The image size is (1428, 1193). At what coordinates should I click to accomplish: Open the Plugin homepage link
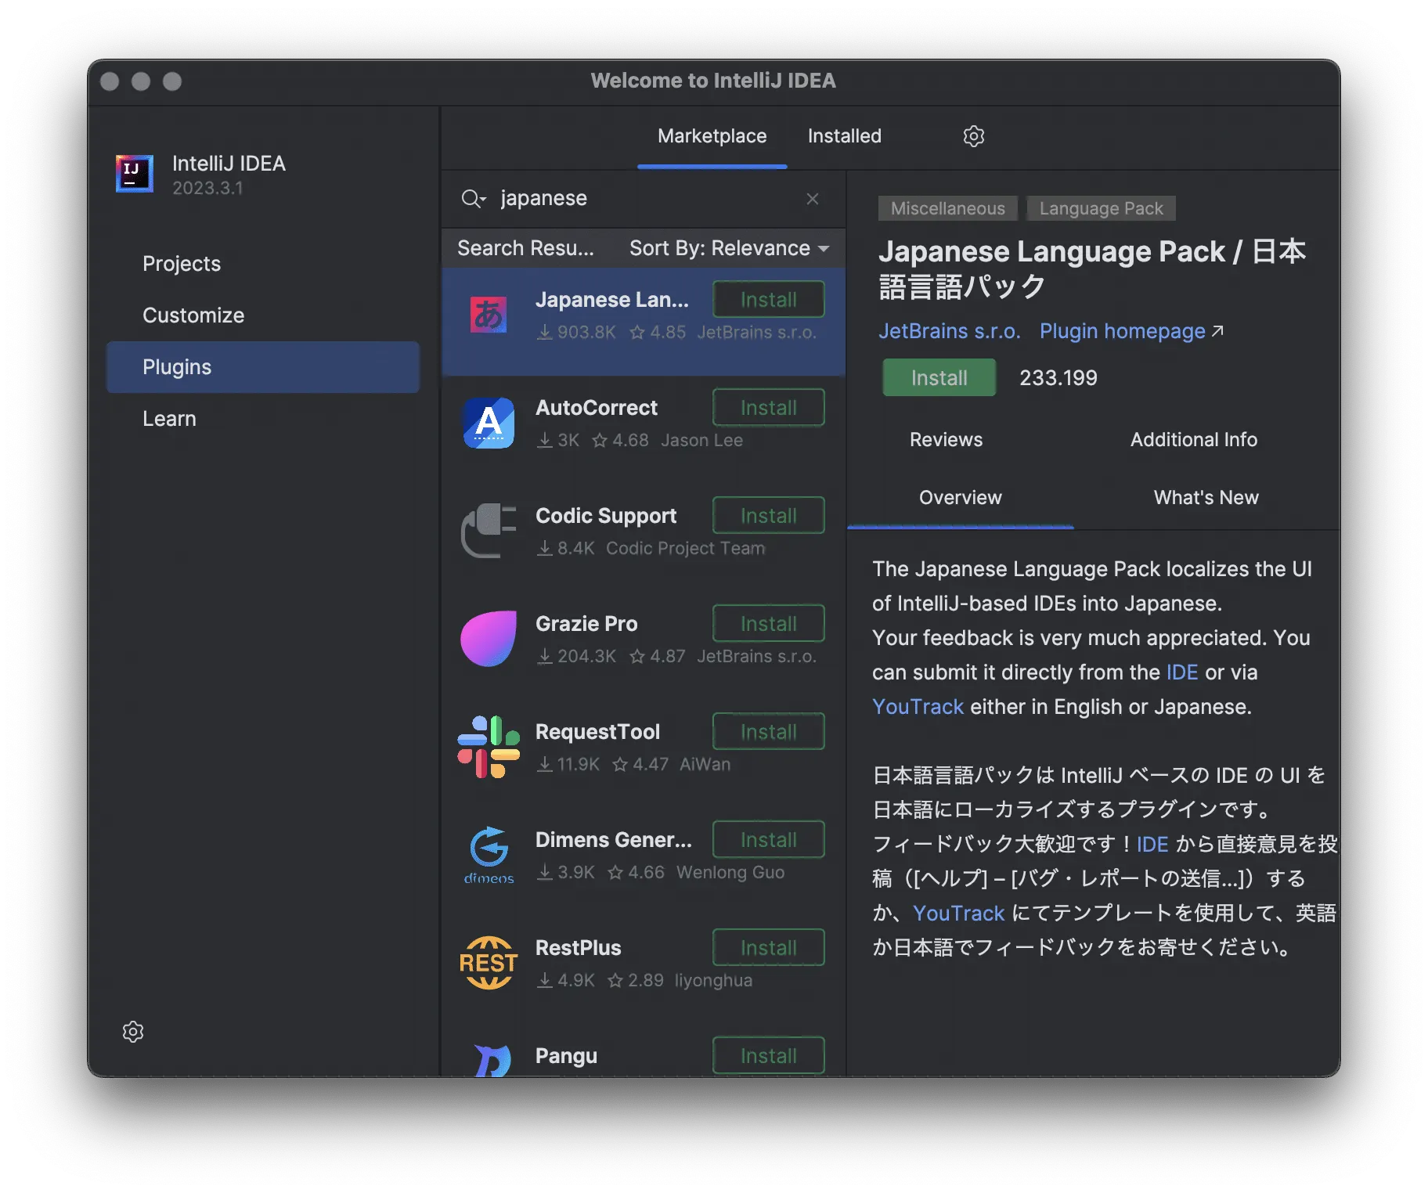point(1131,331)
